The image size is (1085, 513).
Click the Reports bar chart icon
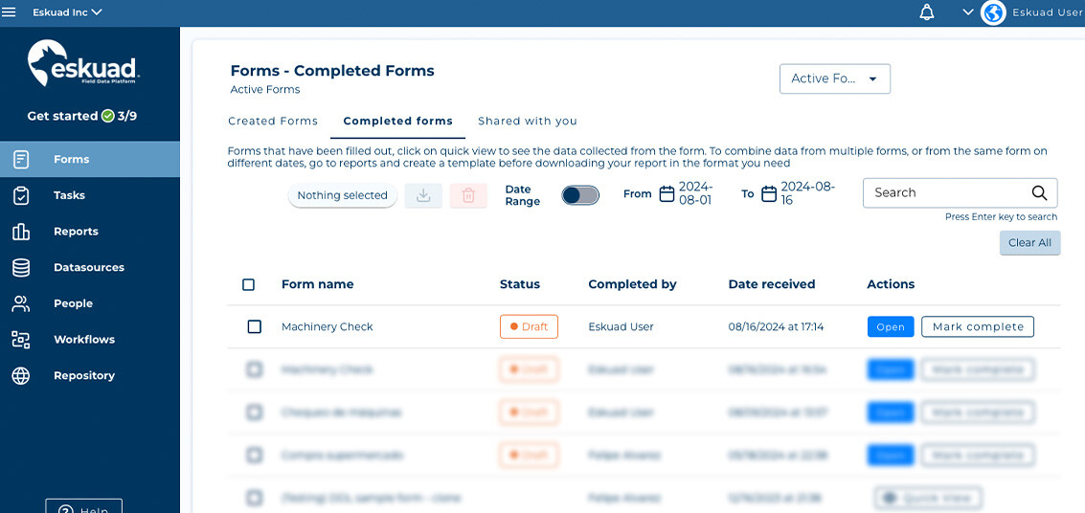tap(21, 232)
